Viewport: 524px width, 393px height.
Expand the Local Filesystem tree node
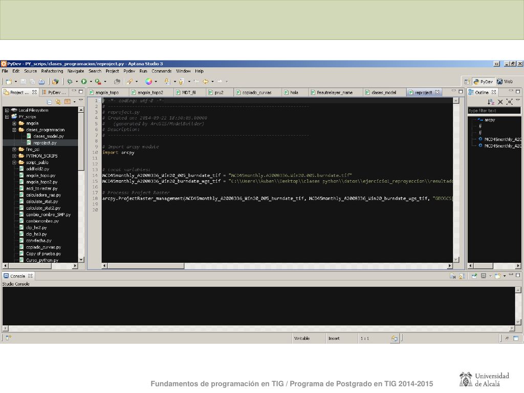tap(7, 111)
